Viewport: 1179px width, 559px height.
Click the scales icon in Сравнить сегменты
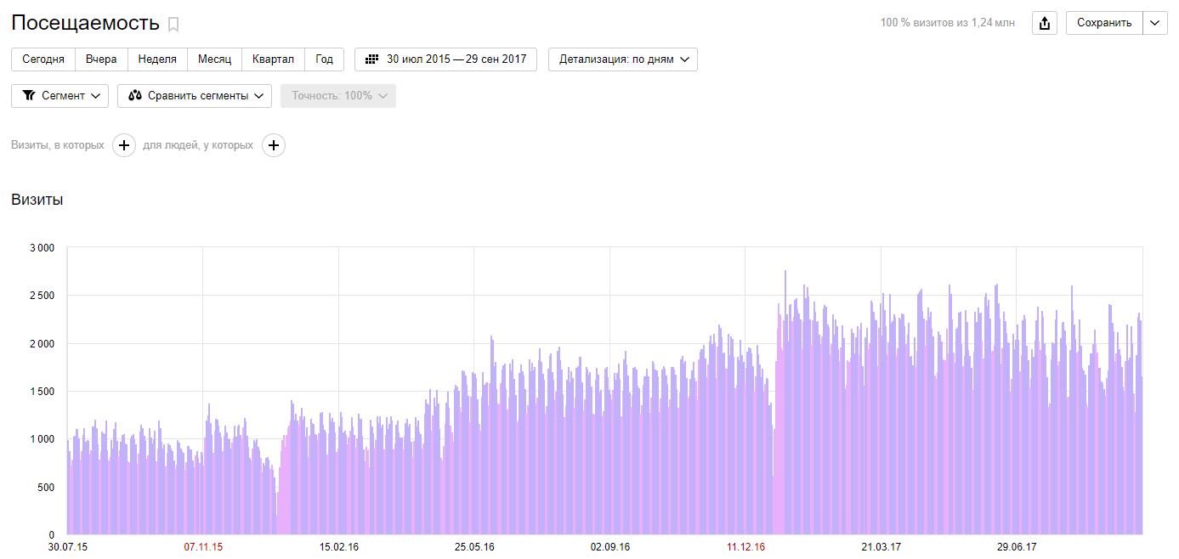(x=134, y=96)
